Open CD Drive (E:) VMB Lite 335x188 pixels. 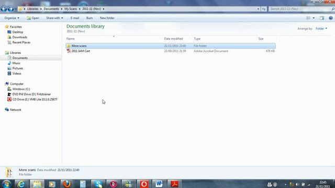point(35,100)
